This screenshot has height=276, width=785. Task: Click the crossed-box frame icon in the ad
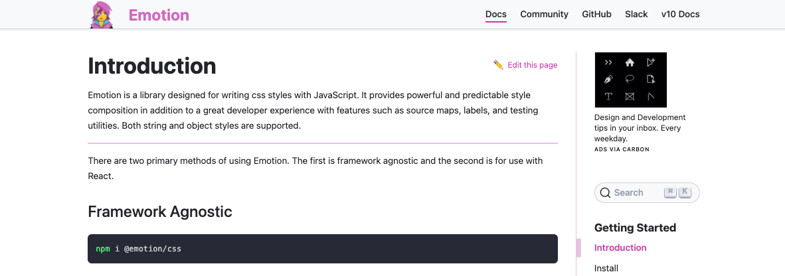coord(630,97)
